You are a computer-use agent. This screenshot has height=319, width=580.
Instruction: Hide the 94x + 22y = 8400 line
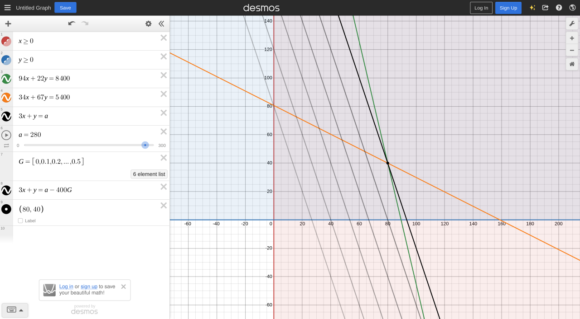click(6, 79)
